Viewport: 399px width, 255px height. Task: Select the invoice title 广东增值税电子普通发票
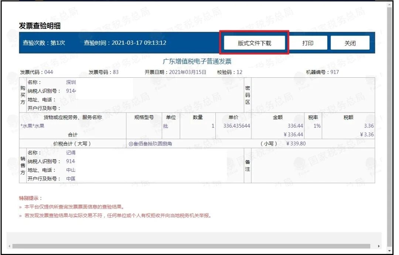pos(199,61)
